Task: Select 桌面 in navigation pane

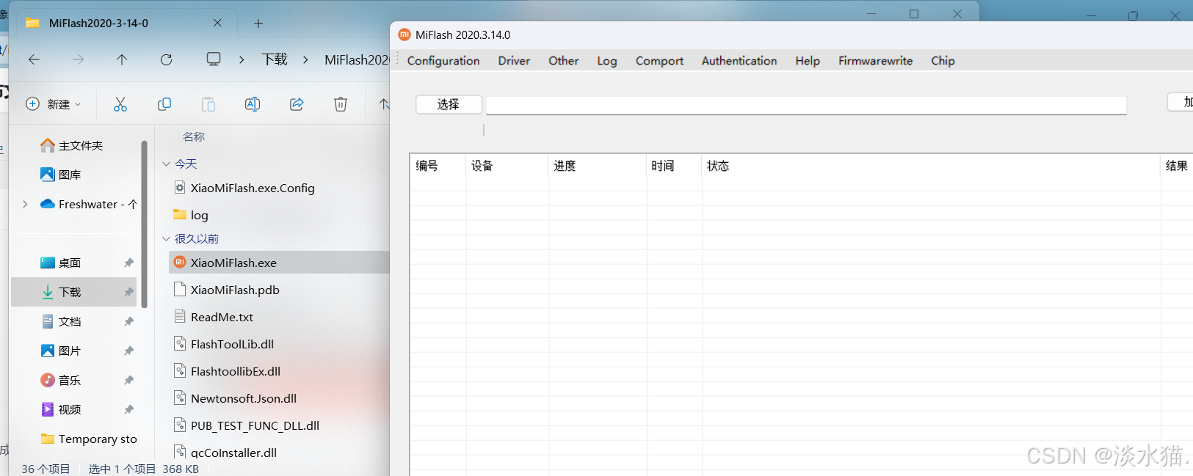Action: click(x=61, y=263)
